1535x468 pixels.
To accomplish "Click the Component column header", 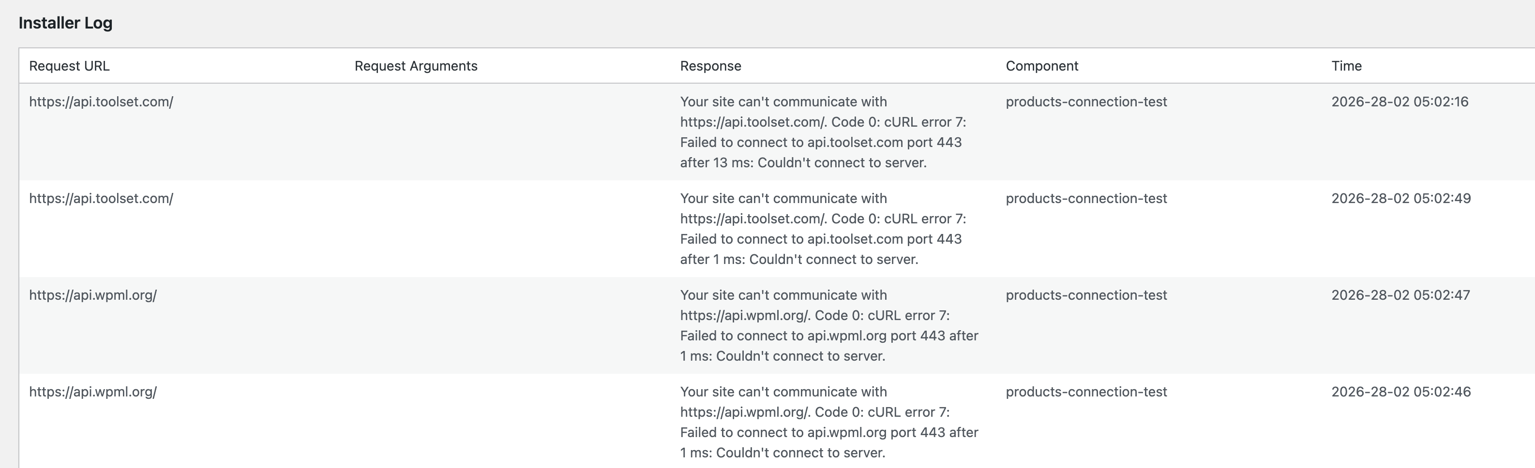I will tap(1041, 66).
